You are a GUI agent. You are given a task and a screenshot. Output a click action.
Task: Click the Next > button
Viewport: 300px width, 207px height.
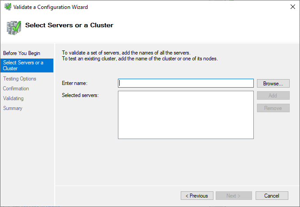233,196
